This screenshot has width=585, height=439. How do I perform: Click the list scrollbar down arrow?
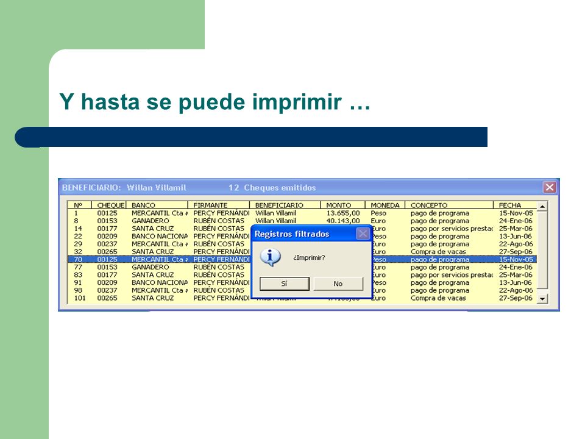tap(542, 299)
